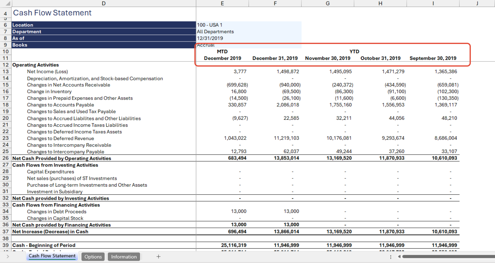Click Changes in Net Accounts Receivable label
This screenshot has width=495, height=263.
pyautogui.click(x=69, y=85)
